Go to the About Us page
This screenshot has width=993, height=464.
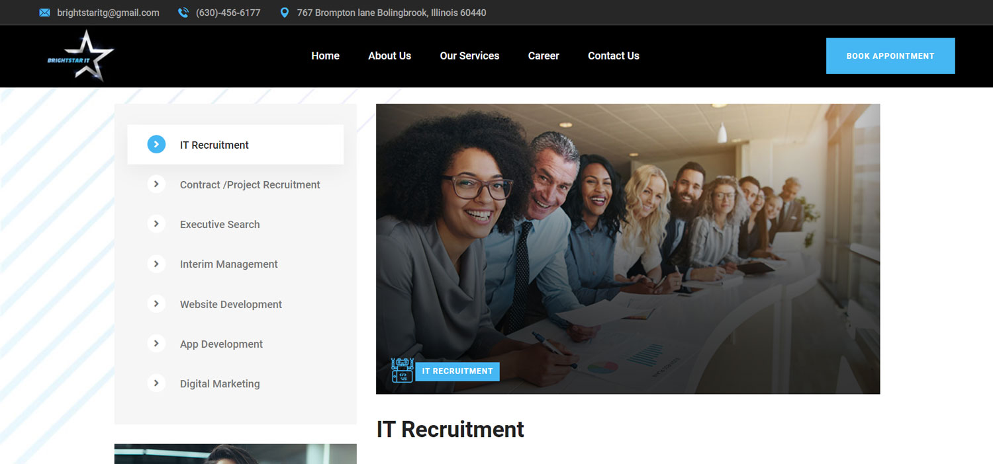pyautogui.click(x=389, y=56)
